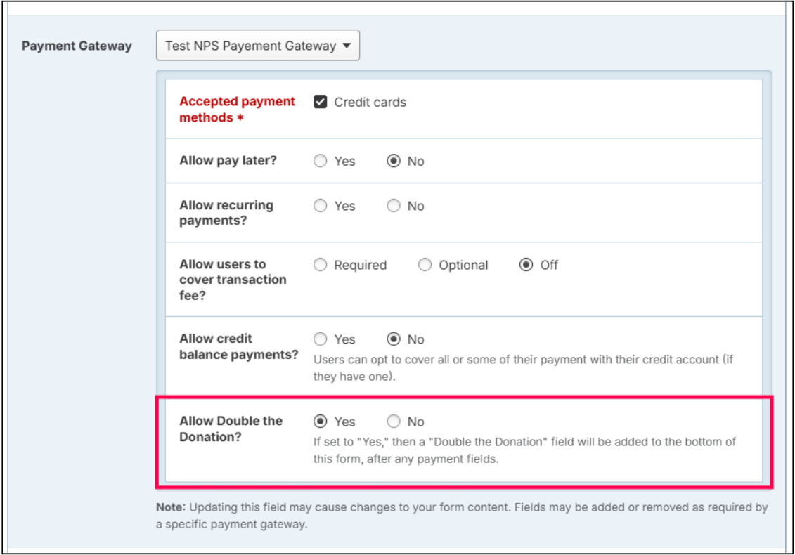Select No for Allow pay later
The width and height of the screenshot is (795, 555).
(394, 161)
